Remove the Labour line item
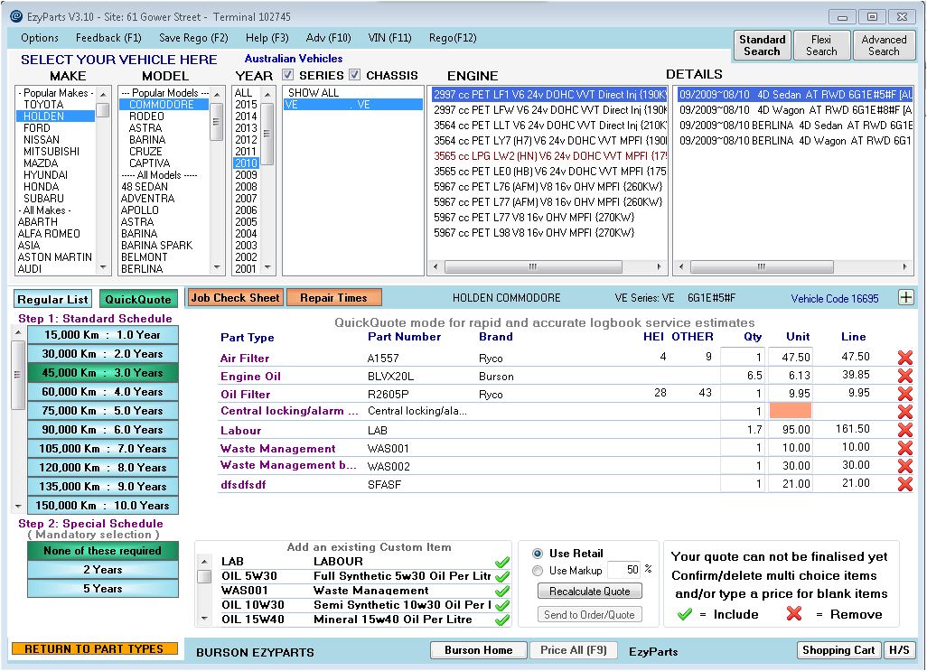927x671 pixels. point(904,430)
